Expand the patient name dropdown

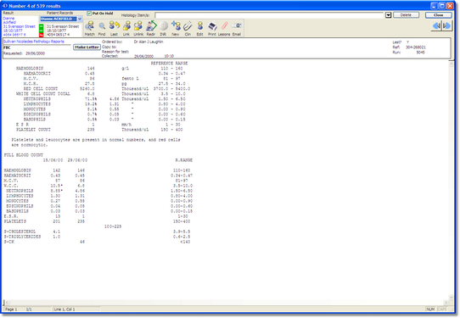coord(80,19)
